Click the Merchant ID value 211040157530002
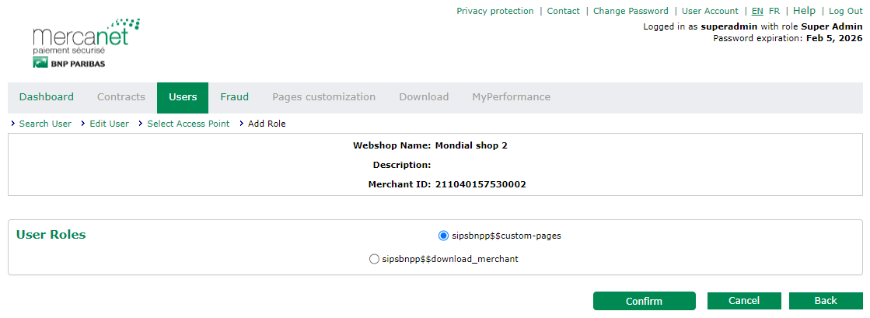Viewport: 870px width, 318px height. [x=480, y=184]
